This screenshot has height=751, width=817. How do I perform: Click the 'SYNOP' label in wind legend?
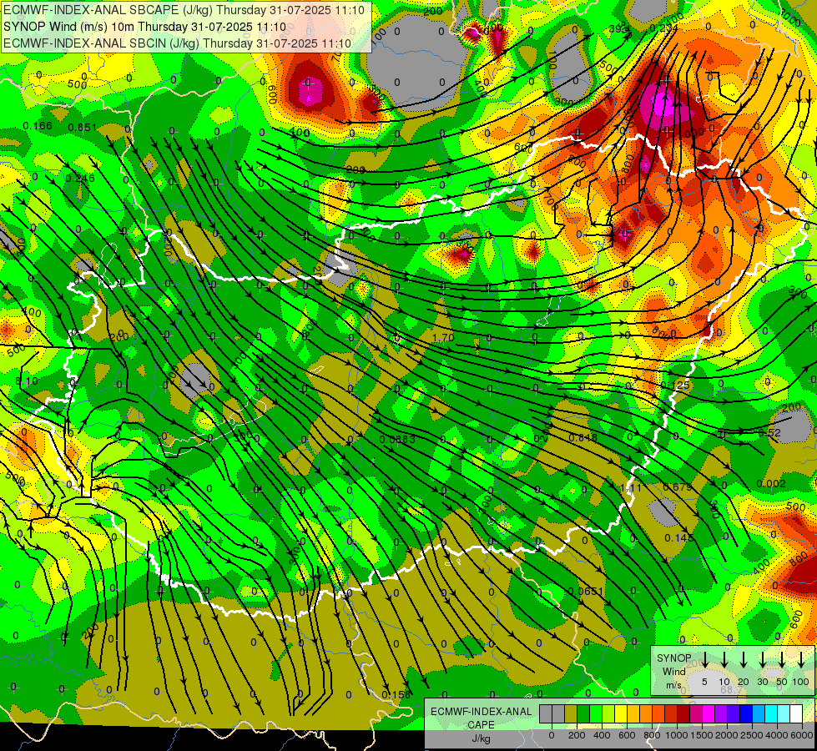tap(673, 658)
